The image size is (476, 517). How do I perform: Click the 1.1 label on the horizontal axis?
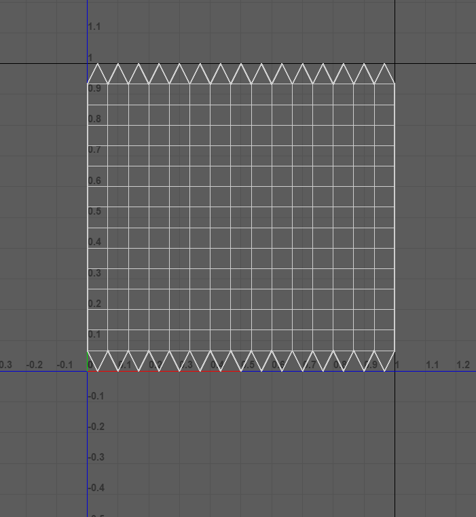tap(432, 366)
